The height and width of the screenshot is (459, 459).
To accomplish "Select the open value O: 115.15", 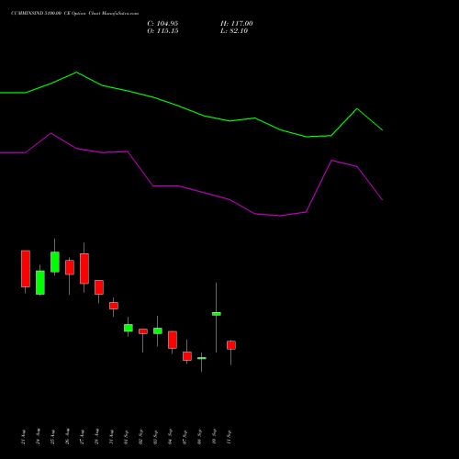I will 162,31.
